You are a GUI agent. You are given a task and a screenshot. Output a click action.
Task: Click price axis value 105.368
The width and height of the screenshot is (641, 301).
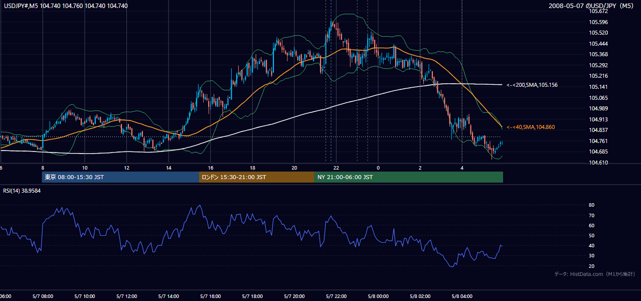coord(598,54)
